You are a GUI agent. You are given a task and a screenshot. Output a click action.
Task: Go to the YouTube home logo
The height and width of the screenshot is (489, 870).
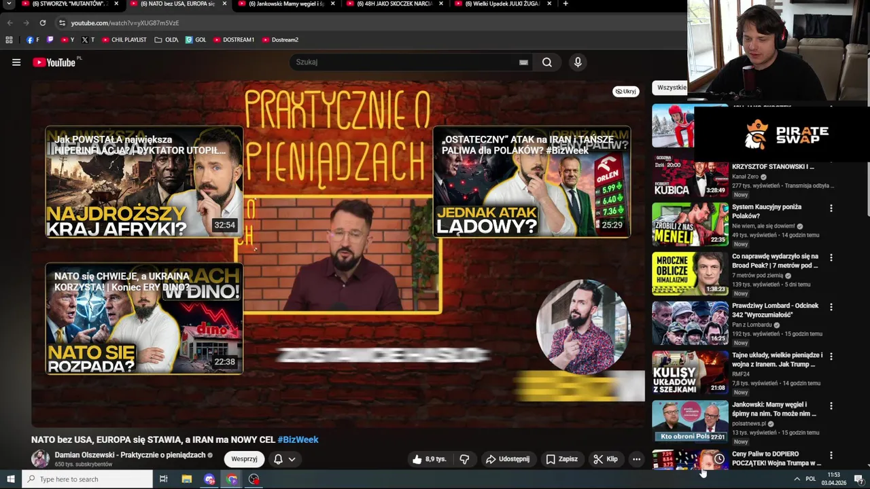click(54, 62)
